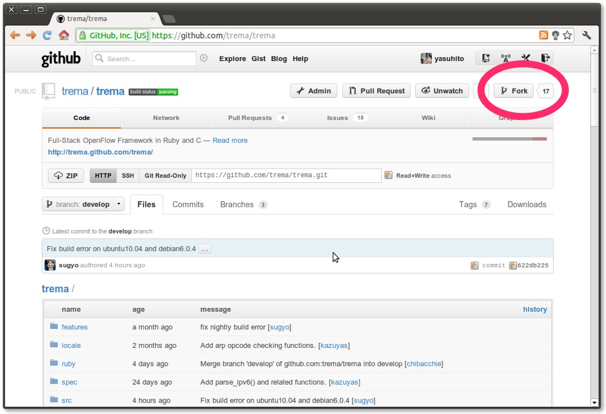Open the browser home page icon
Image resolution: width=606 pixels, height=414 pixels.
coord(64,35)
